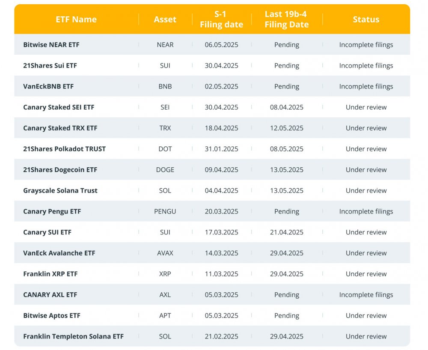Select the AVAX asset cell
Viewport: 428px width, 350px height.
[165, 253]
